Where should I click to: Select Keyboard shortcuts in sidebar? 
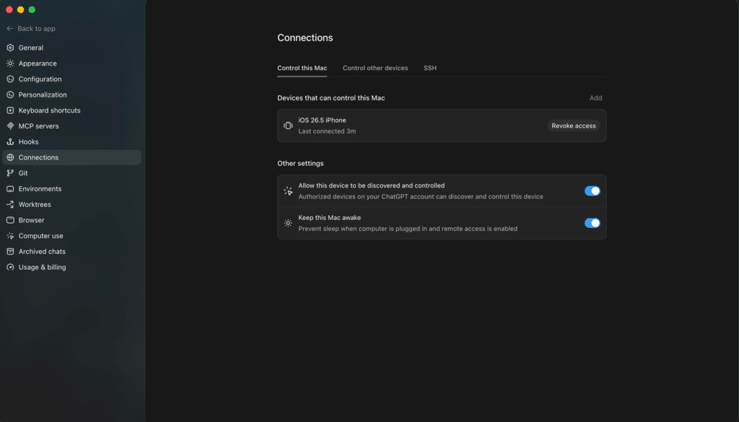coord(71,110)
